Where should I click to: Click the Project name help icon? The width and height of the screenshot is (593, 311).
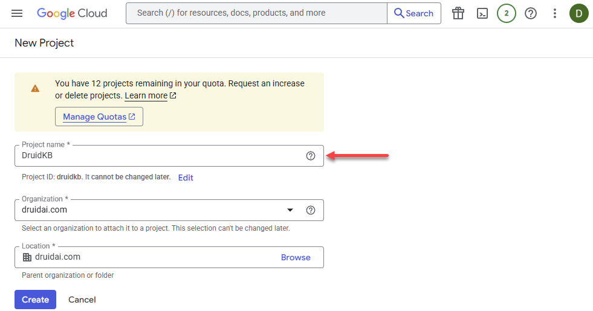click(311, 156)
